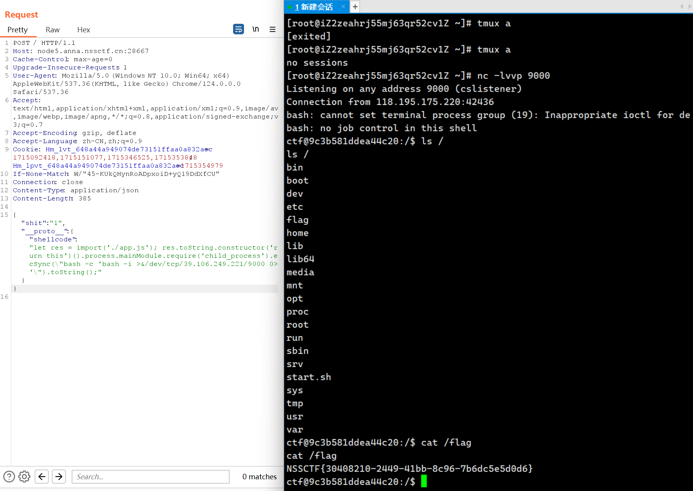Click the 'lib64' entry in terminal listing
Image resolution: width=693 pixels, height=491 pixels.
(x=300, y=259)
